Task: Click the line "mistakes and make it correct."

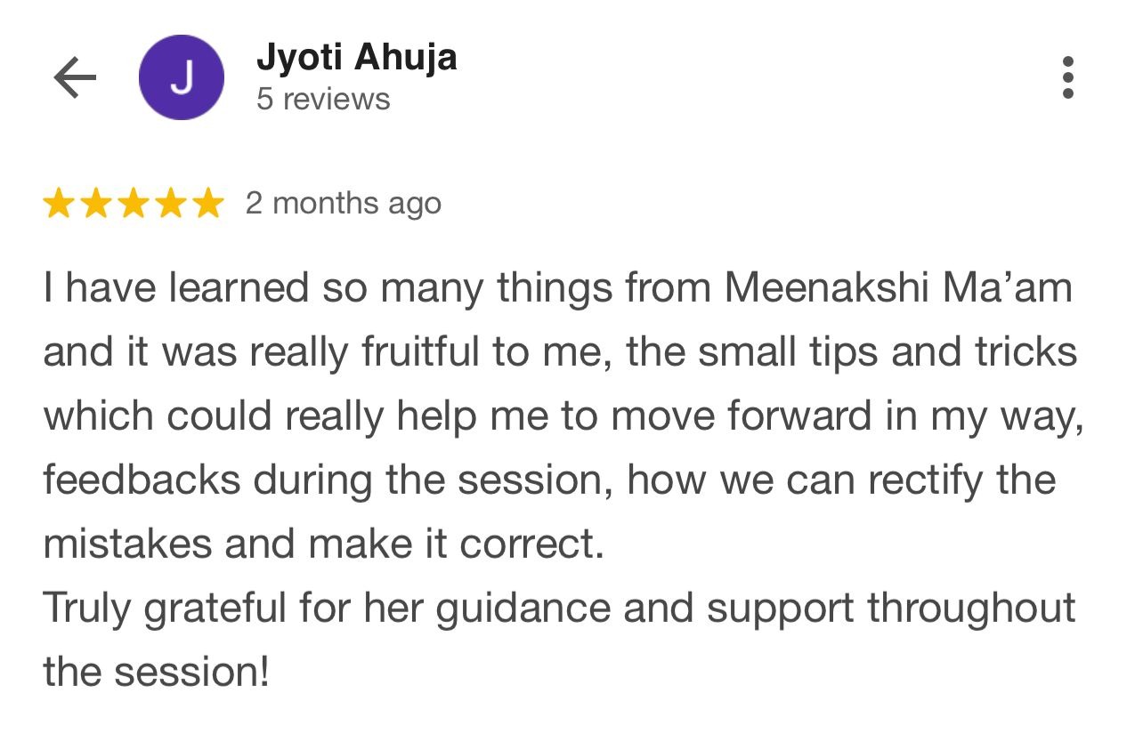Action: pyautogui.click(x=324, y=544)
